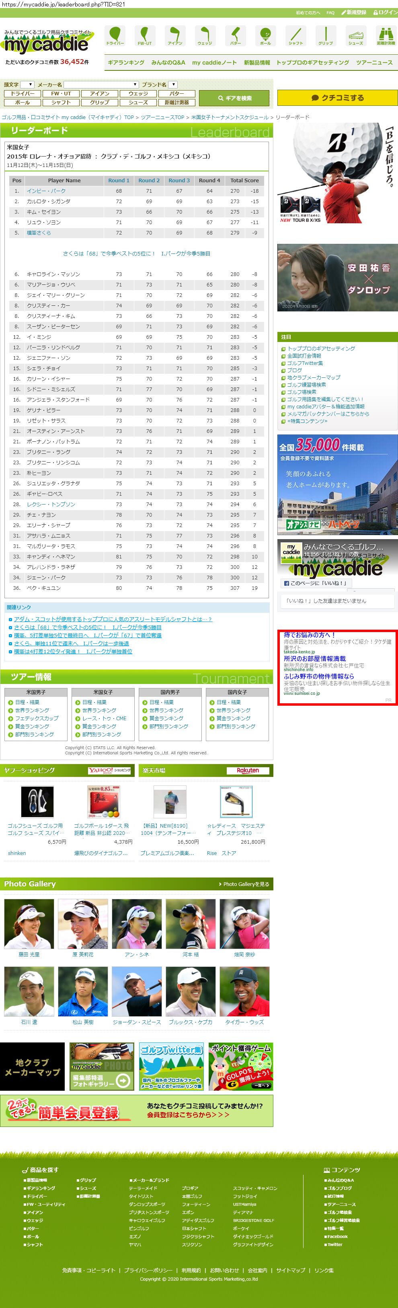Open the Putter (パター) icon
This screenshot has width=398, height=1308.
point(235,36)
